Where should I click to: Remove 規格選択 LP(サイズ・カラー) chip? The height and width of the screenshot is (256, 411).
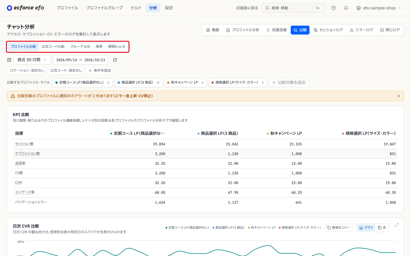pos(263,83)
